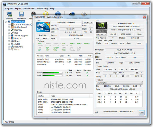This screenshot has width=153, height=127.
Task: Click the Audio speaker tree icon
Action: [12, 44]
